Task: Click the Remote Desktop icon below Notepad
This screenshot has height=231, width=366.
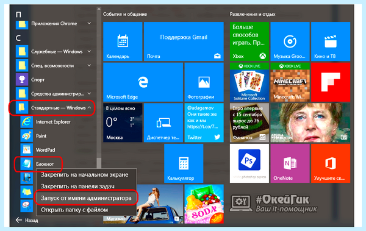Action: pos(26,178)
